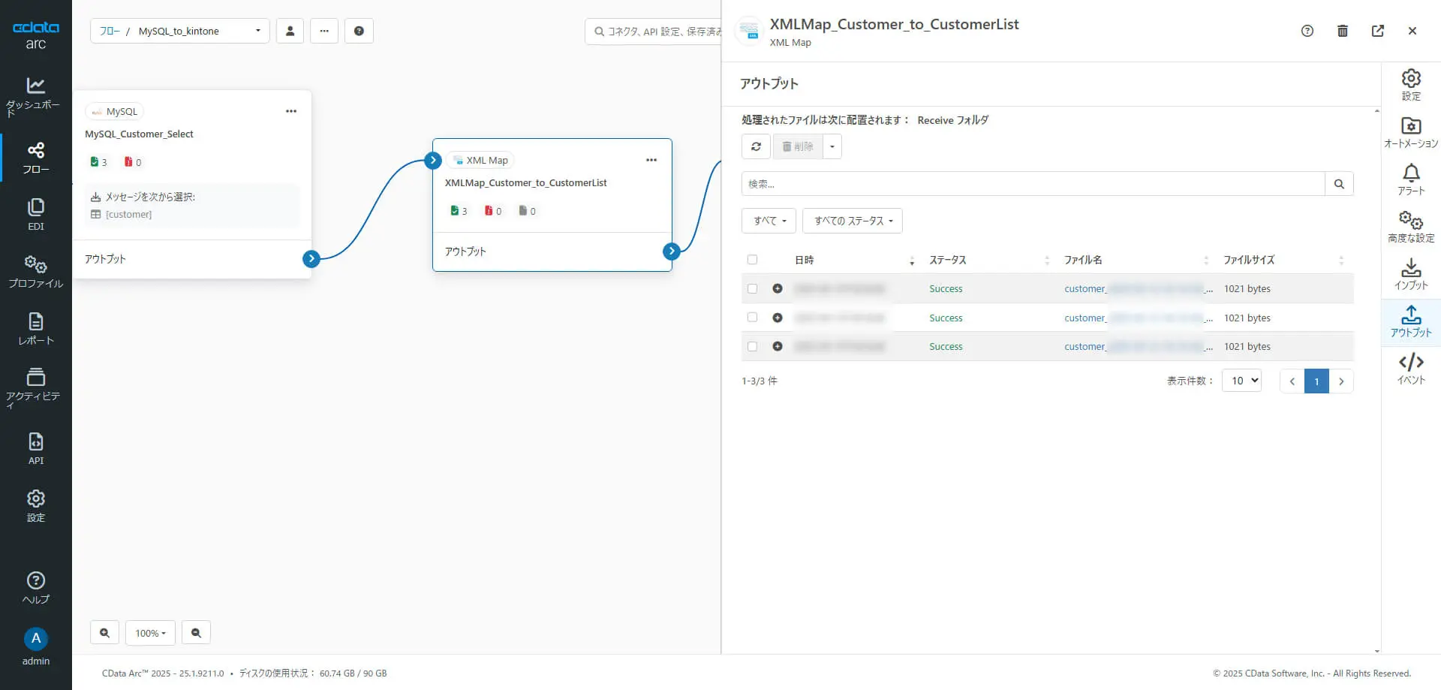The image size is (1441, 690).
Task: Open the EDI section in sidebar
Action: click(35, 214)
